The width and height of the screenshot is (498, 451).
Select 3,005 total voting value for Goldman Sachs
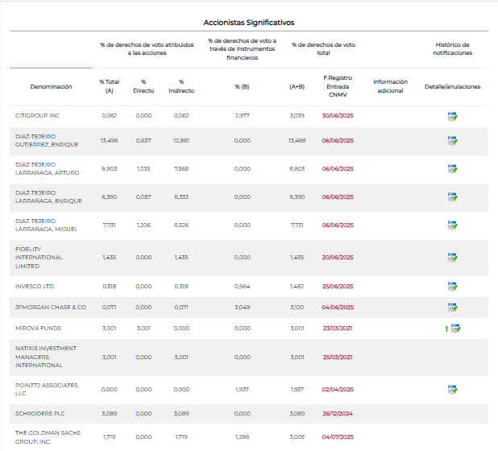click(297, 437)
